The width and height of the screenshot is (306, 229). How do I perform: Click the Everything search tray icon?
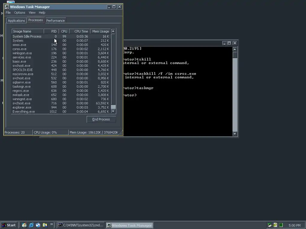point(275,225)
